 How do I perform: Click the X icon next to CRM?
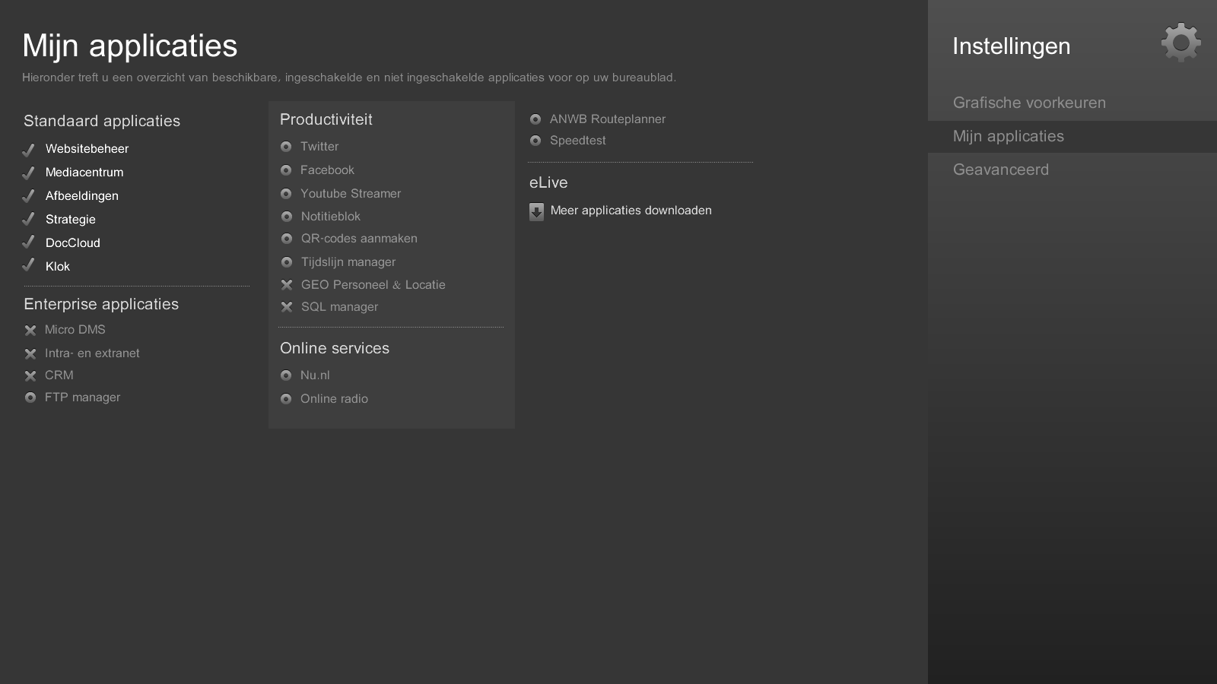tap(30, 375)
